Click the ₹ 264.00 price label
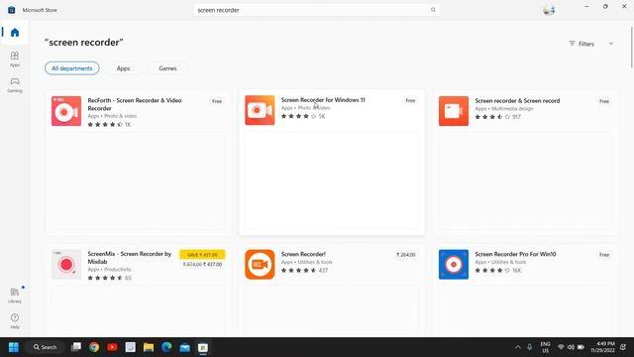The image size is (634, 357). 406,255
